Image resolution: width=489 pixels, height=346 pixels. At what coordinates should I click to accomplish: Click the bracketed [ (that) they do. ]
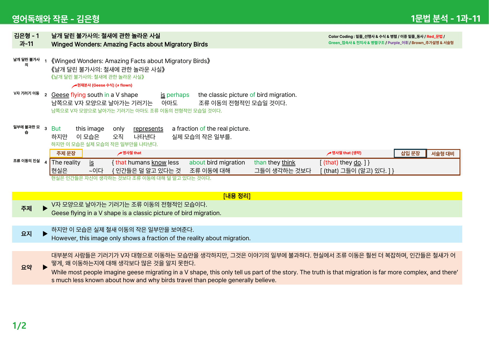click(342, 163)
